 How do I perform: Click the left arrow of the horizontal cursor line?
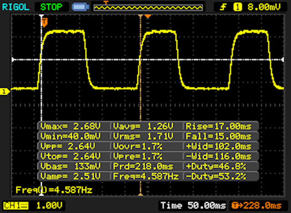click(x=13, y=60)
